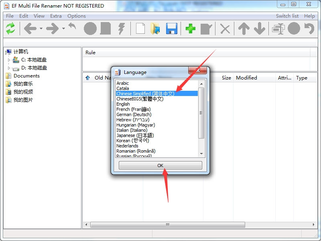Screen dimensions: 321x241
Task: Click the blank new document icon
Action: click(140, 29)
